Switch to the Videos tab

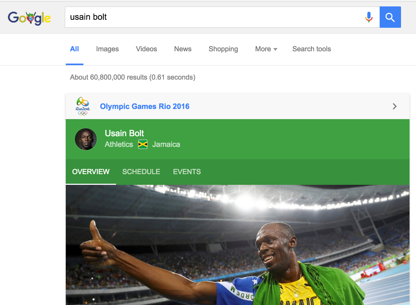(147, 49)
